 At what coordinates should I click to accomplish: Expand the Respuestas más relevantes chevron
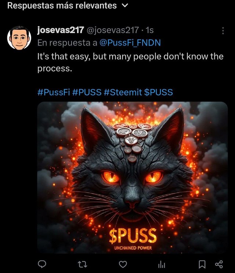click(125, 6)
